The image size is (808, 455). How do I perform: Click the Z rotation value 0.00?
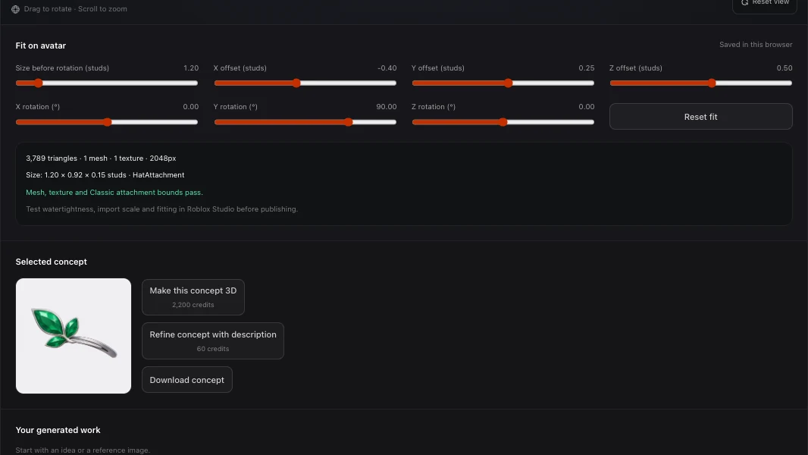click(587, 107)
